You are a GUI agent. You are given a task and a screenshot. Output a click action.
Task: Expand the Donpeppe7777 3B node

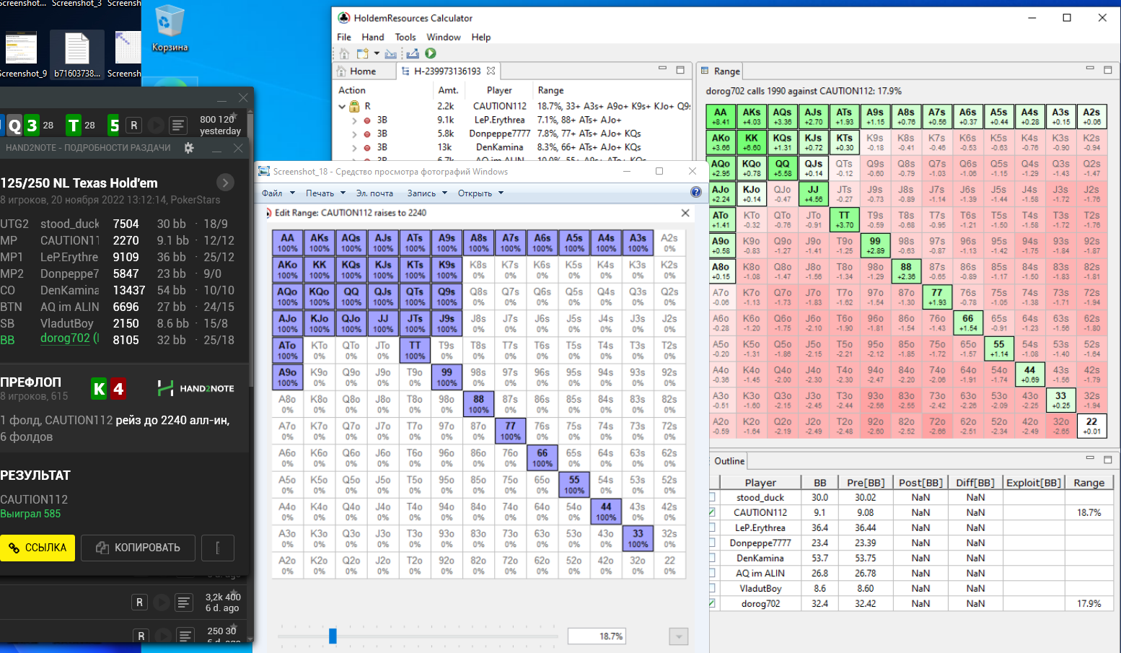pyautogui.click(x=354, y=134)
